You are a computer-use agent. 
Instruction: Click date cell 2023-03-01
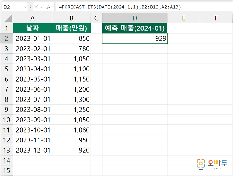pos(33,59)
